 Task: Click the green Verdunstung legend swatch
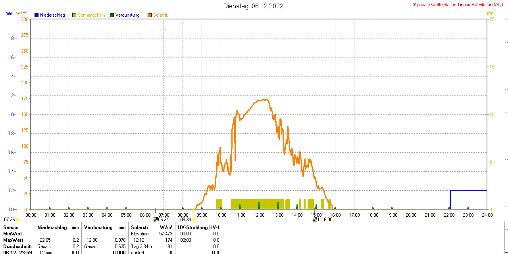point(112,15)
